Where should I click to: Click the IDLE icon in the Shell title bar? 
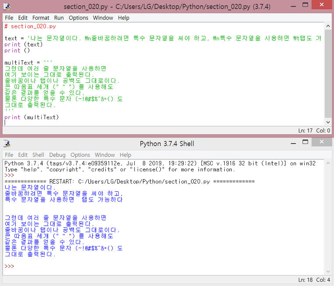(7, 144)
